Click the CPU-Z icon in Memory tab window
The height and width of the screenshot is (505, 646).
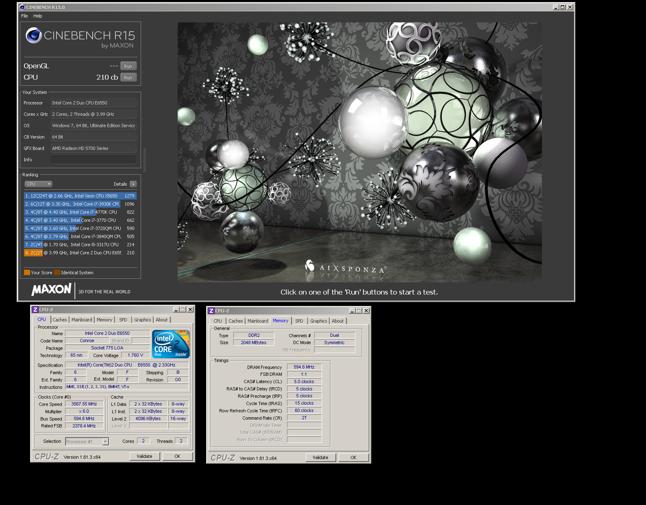pyautogui.click(x=211, y=311)
